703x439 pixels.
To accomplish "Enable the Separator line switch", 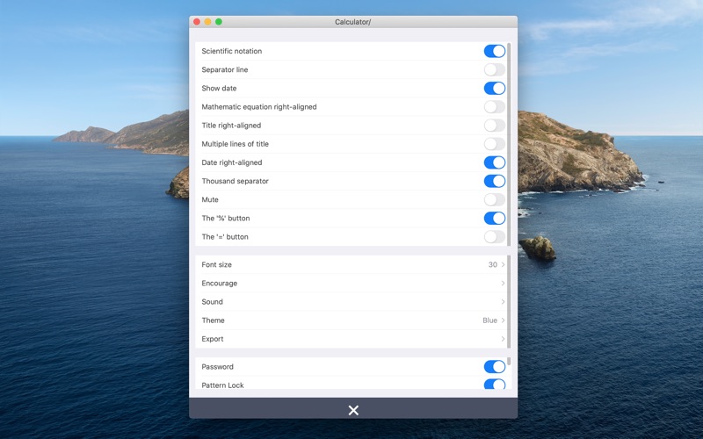I will click(x=495, y=69).
